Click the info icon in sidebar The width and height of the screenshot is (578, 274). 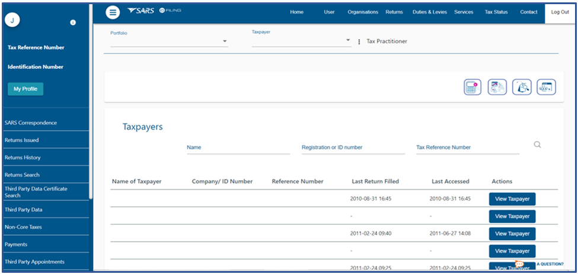tap(73, 23)
